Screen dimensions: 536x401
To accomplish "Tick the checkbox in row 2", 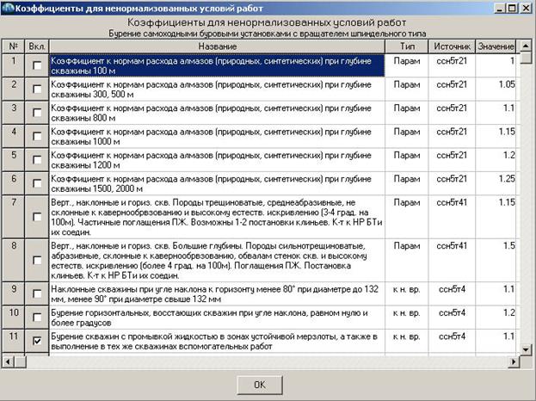I will click(x=37, y=89).
